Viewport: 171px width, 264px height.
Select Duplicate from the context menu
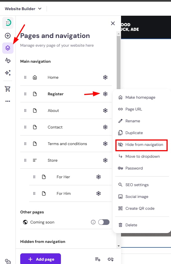click(x=134, y=133)
